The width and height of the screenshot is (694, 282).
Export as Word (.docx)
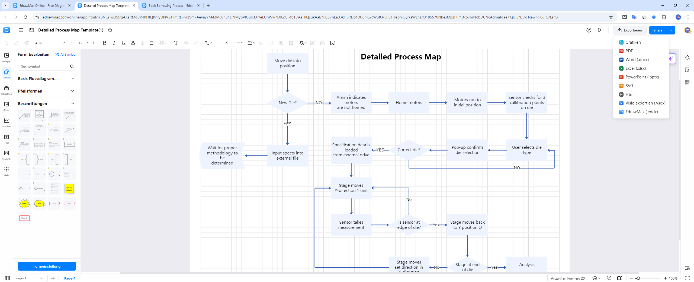(641, 60)
